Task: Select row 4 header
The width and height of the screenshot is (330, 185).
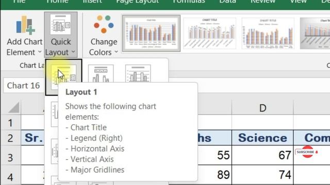Action: [x=10, y=176]
